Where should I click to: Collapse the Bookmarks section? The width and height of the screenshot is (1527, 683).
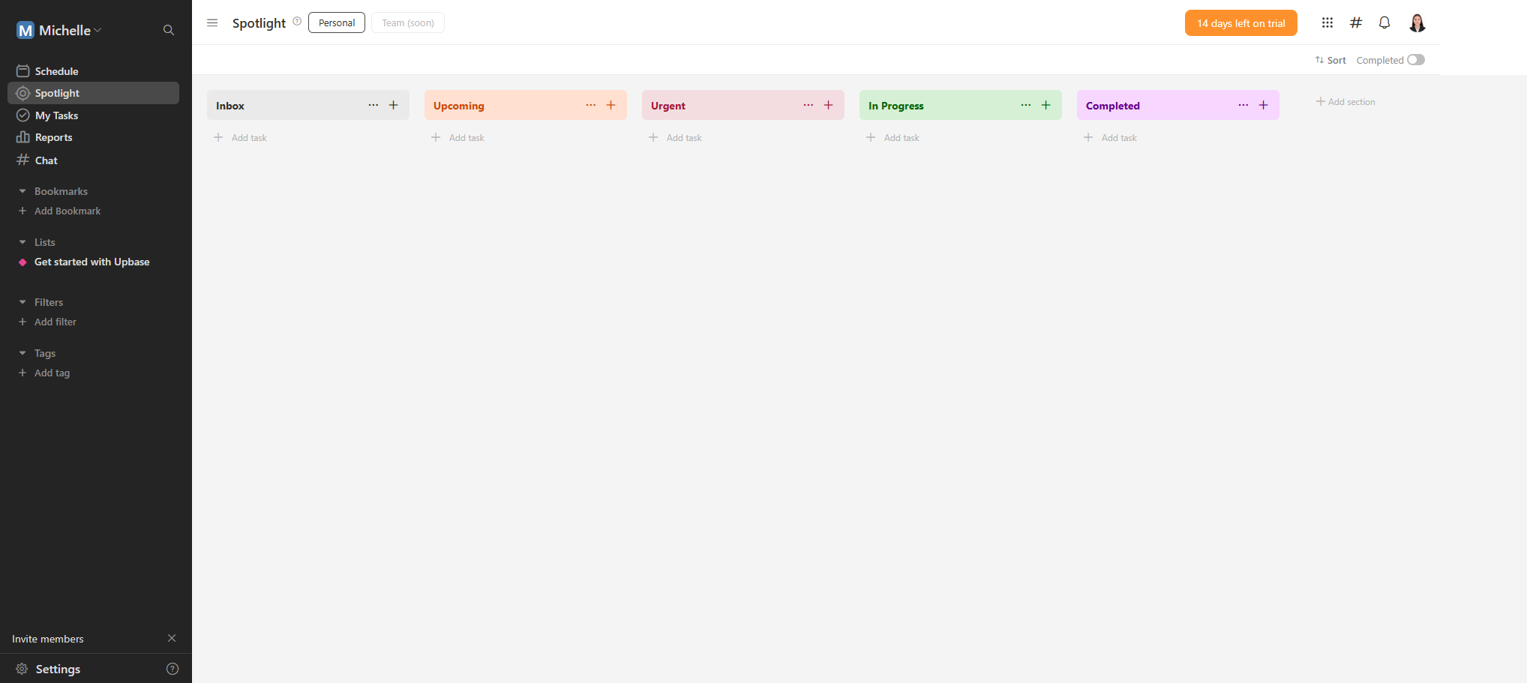[x=22, y=191]
